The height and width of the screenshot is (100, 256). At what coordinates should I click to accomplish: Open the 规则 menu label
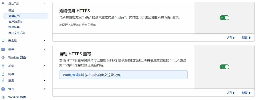11,66
